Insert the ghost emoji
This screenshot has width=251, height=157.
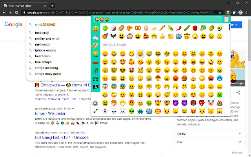click(105, 111)
